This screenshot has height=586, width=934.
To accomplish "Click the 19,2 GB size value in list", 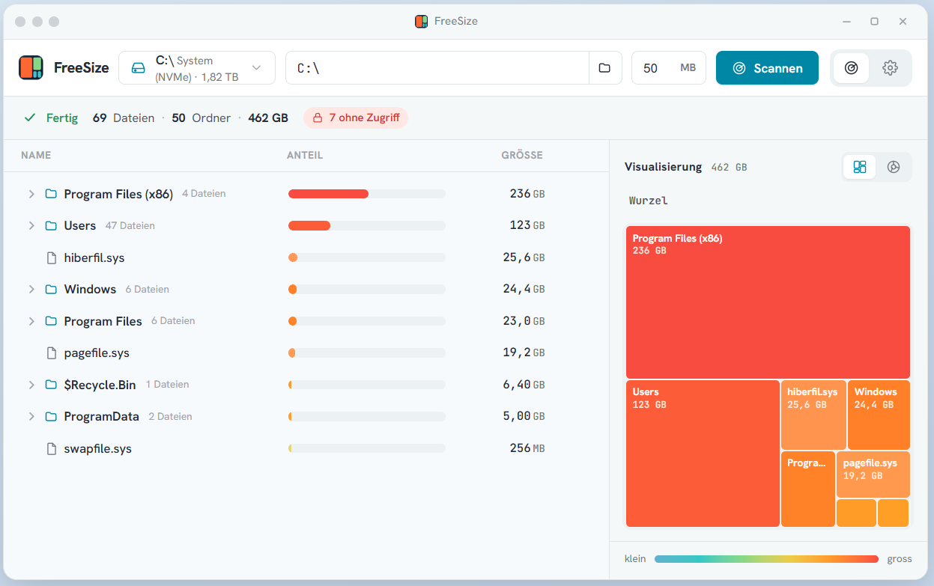I will pos(524,352).
